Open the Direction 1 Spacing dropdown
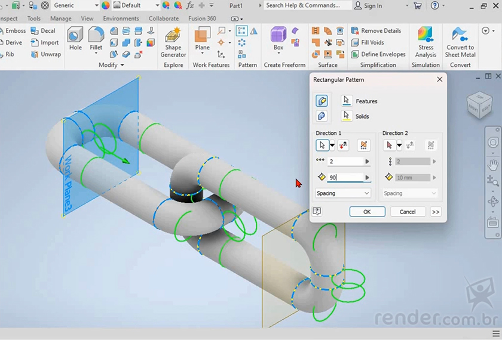This screenshot has width=502, height=340. coord(343,193)
